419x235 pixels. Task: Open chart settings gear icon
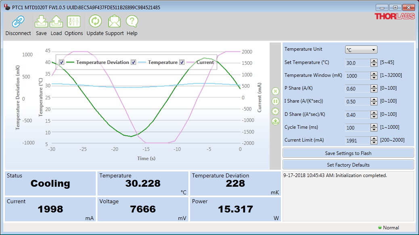275,111
